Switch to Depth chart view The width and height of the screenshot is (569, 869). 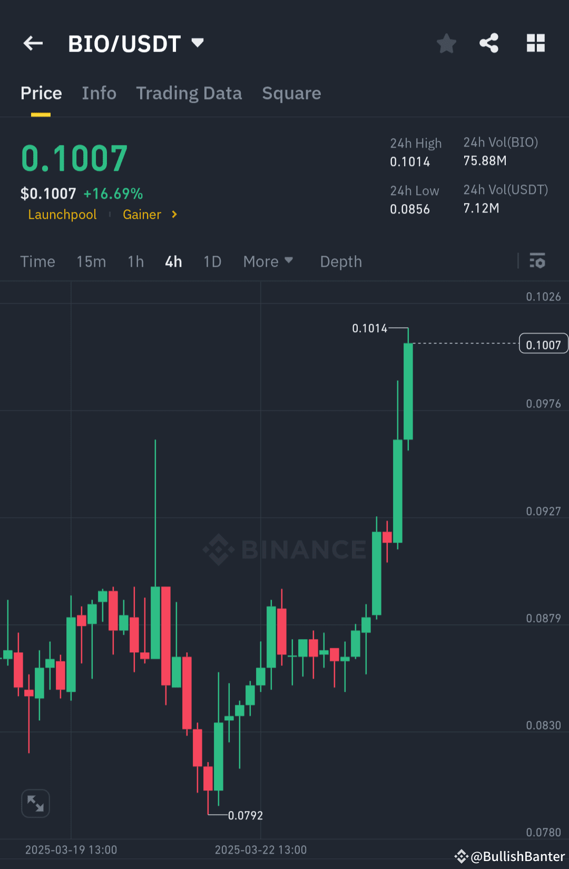click(x=340, y=261)
